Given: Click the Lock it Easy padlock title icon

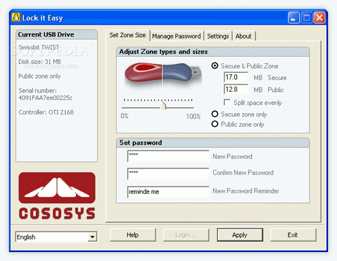Looking at the screenshot, I should pyautogui.click(x=16, y=18).
